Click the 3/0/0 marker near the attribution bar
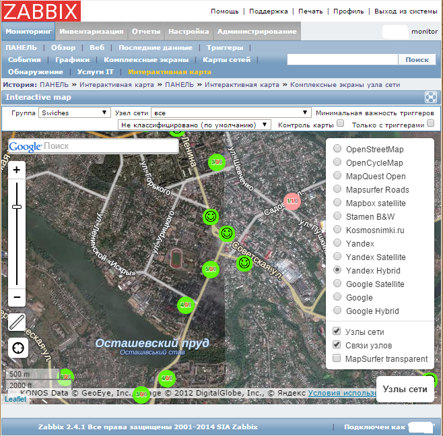This screenshot has width=443, height=436. pos(141,394)
